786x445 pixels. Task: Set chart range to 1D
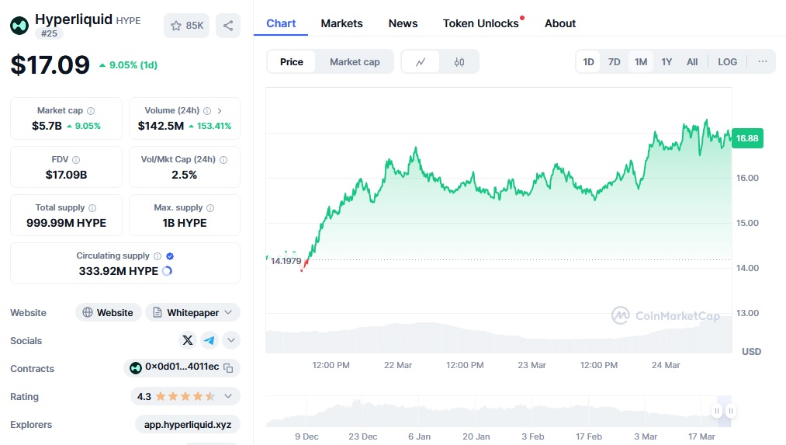point(588,61)
